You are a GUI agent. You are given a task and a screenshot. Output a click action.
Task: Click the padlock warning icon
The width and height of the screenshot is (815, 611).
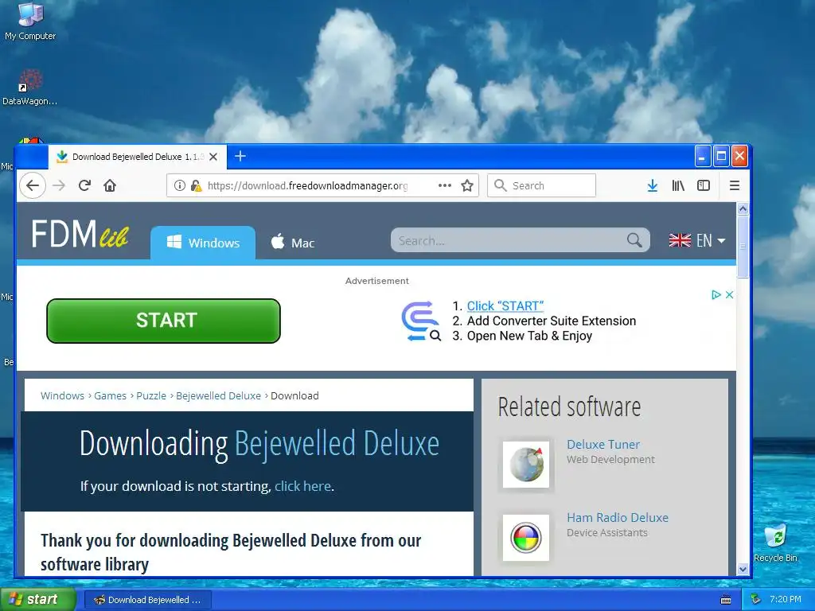point(196,185)
